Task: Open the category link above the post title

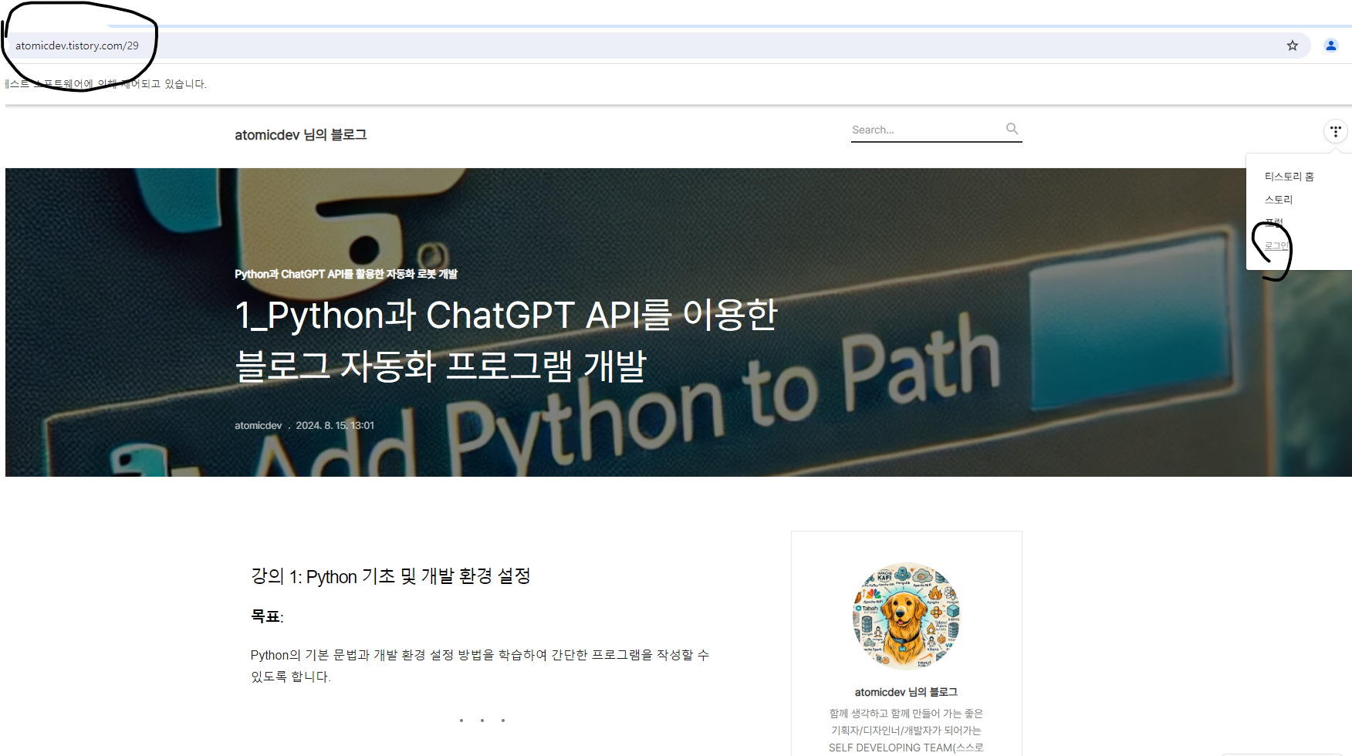Action: 346,274
